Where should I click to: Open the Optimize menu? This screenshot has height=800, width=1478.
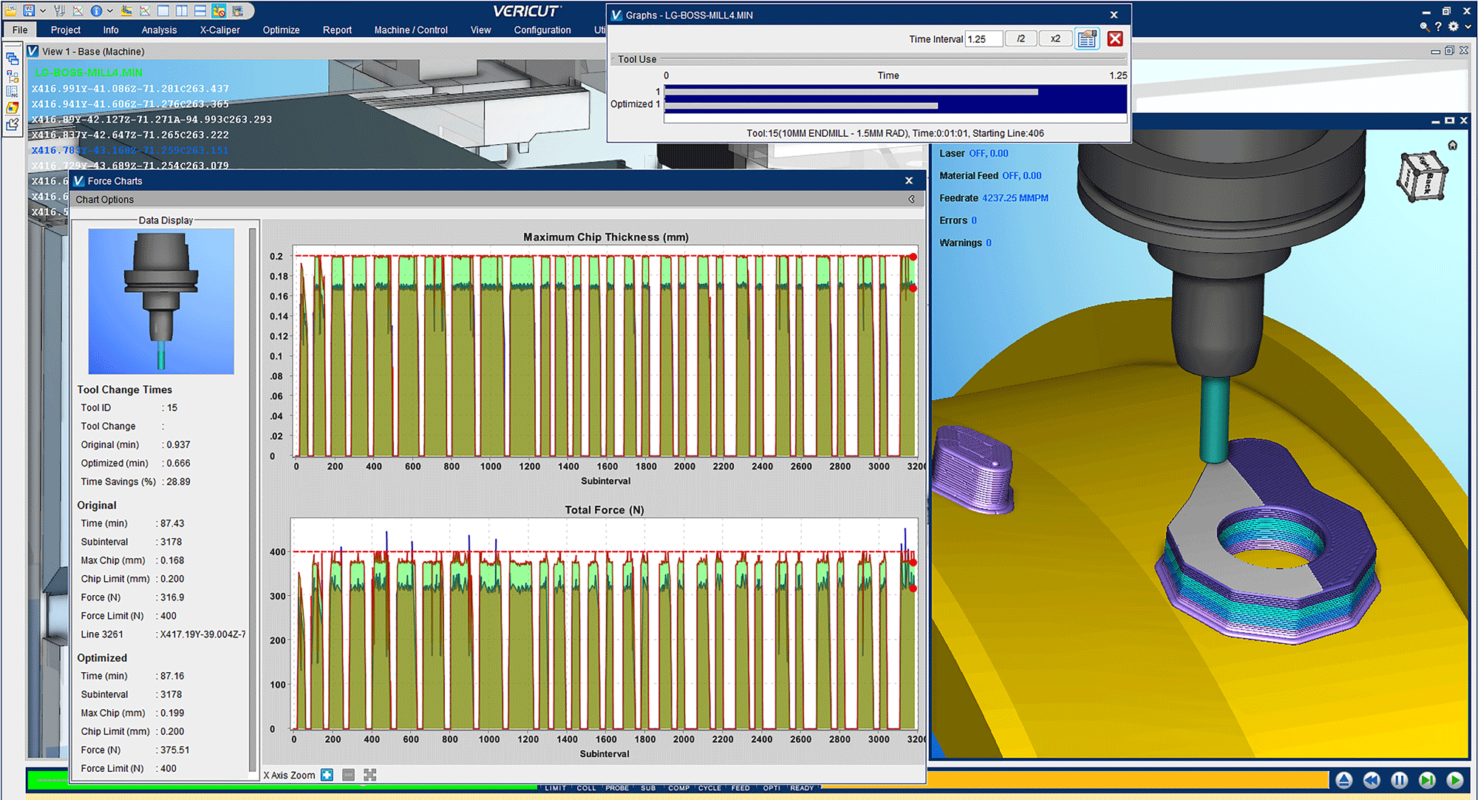pyautogui.click(x=281, y=30)
